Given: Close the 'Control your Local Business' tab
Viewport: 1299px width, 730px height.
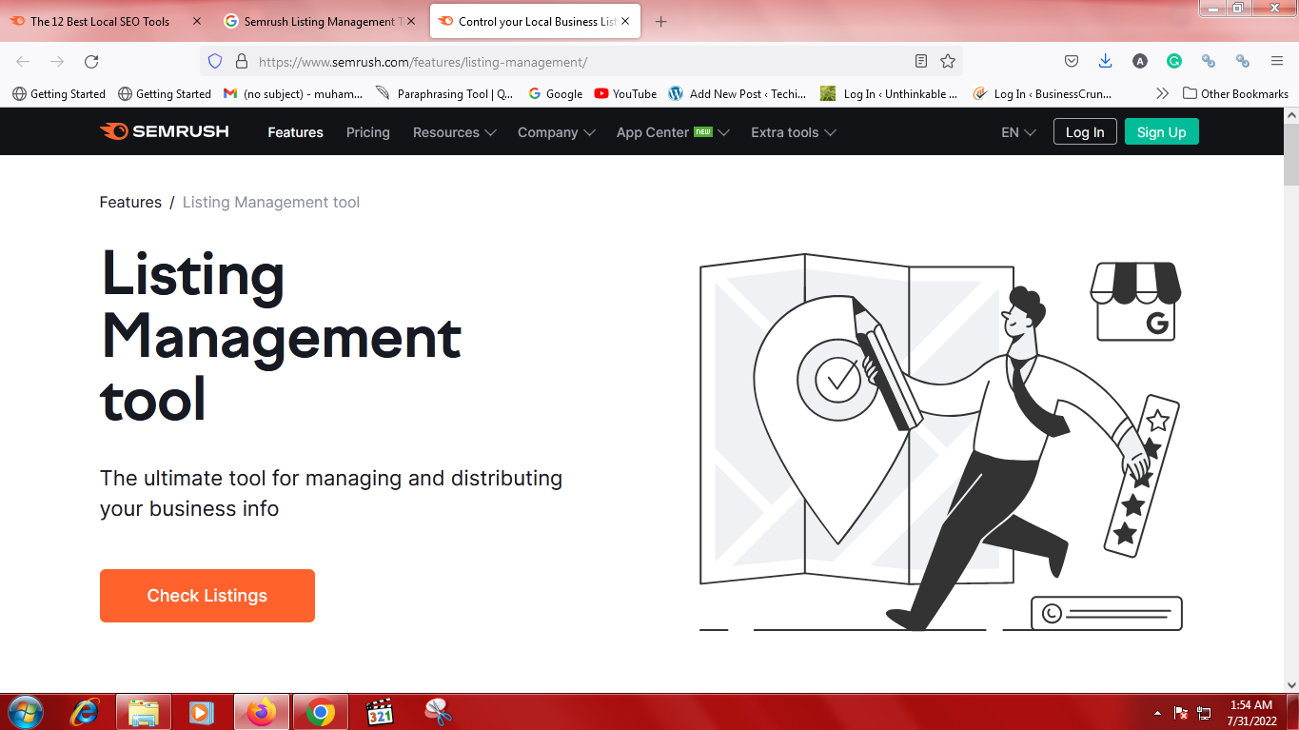Looking at the screenshot, I should pos(625,21).
